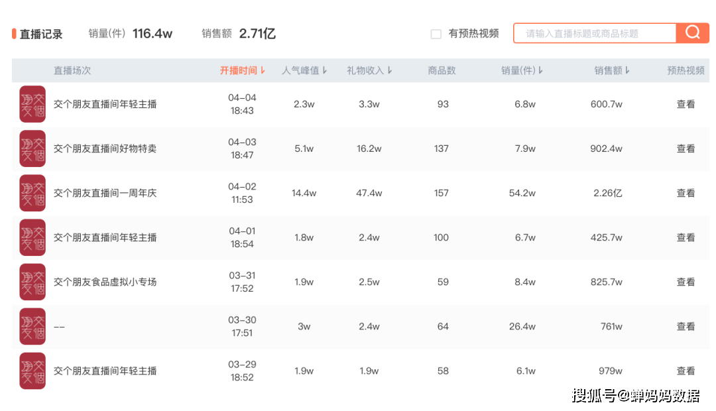Click 查看 for the 03-29 session
This screenshot has height=411, width=716.
(686, 371)
